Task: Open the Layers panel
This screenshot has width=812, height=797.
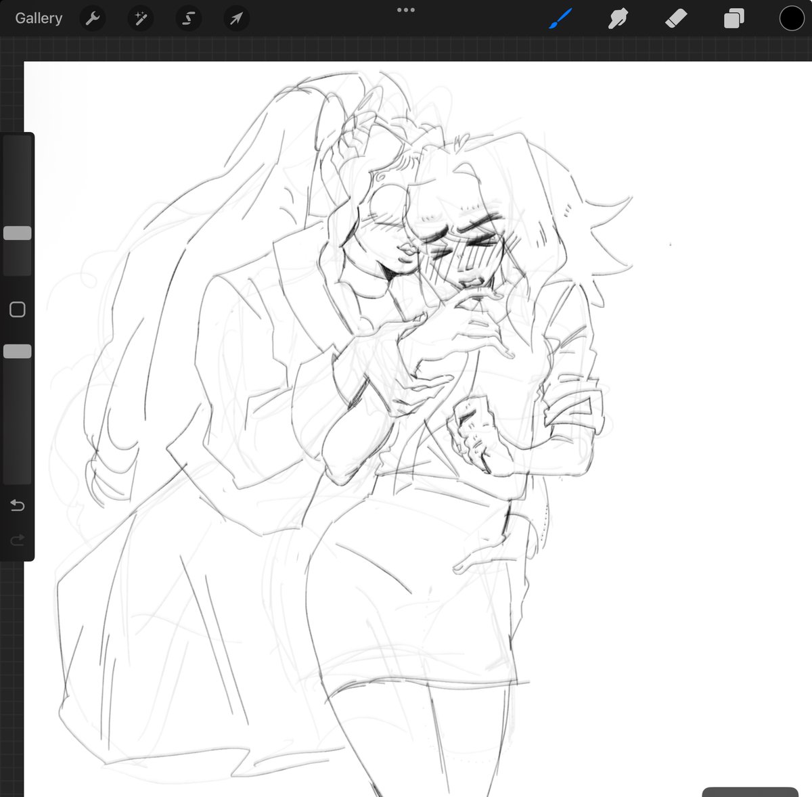Action: 734,18
